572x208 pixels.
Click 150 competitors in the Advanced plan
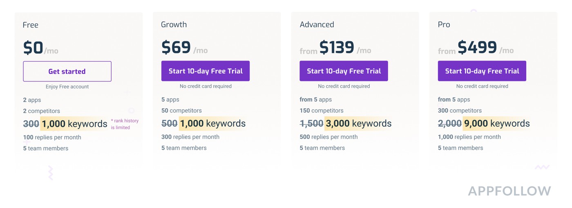point(322,110)
